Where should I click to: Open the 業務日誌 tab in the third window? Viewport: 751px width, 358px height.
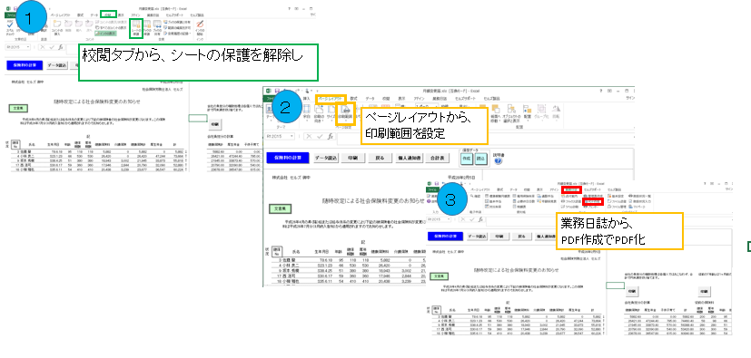click(571, 189)
